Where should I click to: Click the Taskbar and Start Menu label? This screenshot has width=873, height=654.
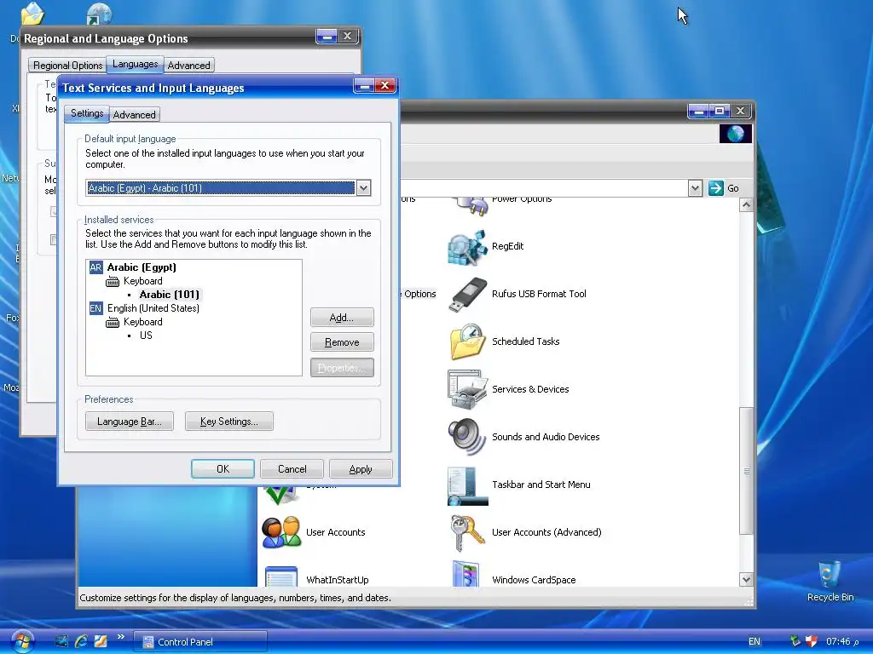click(x=541, y=485)
